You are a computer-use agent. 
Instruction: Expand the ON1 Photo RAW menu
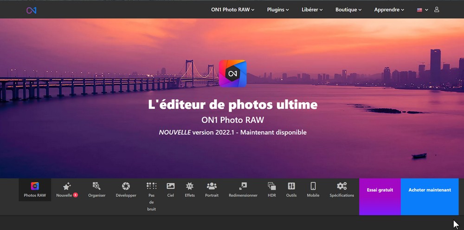pyautogui.click(x=232, y=9)
